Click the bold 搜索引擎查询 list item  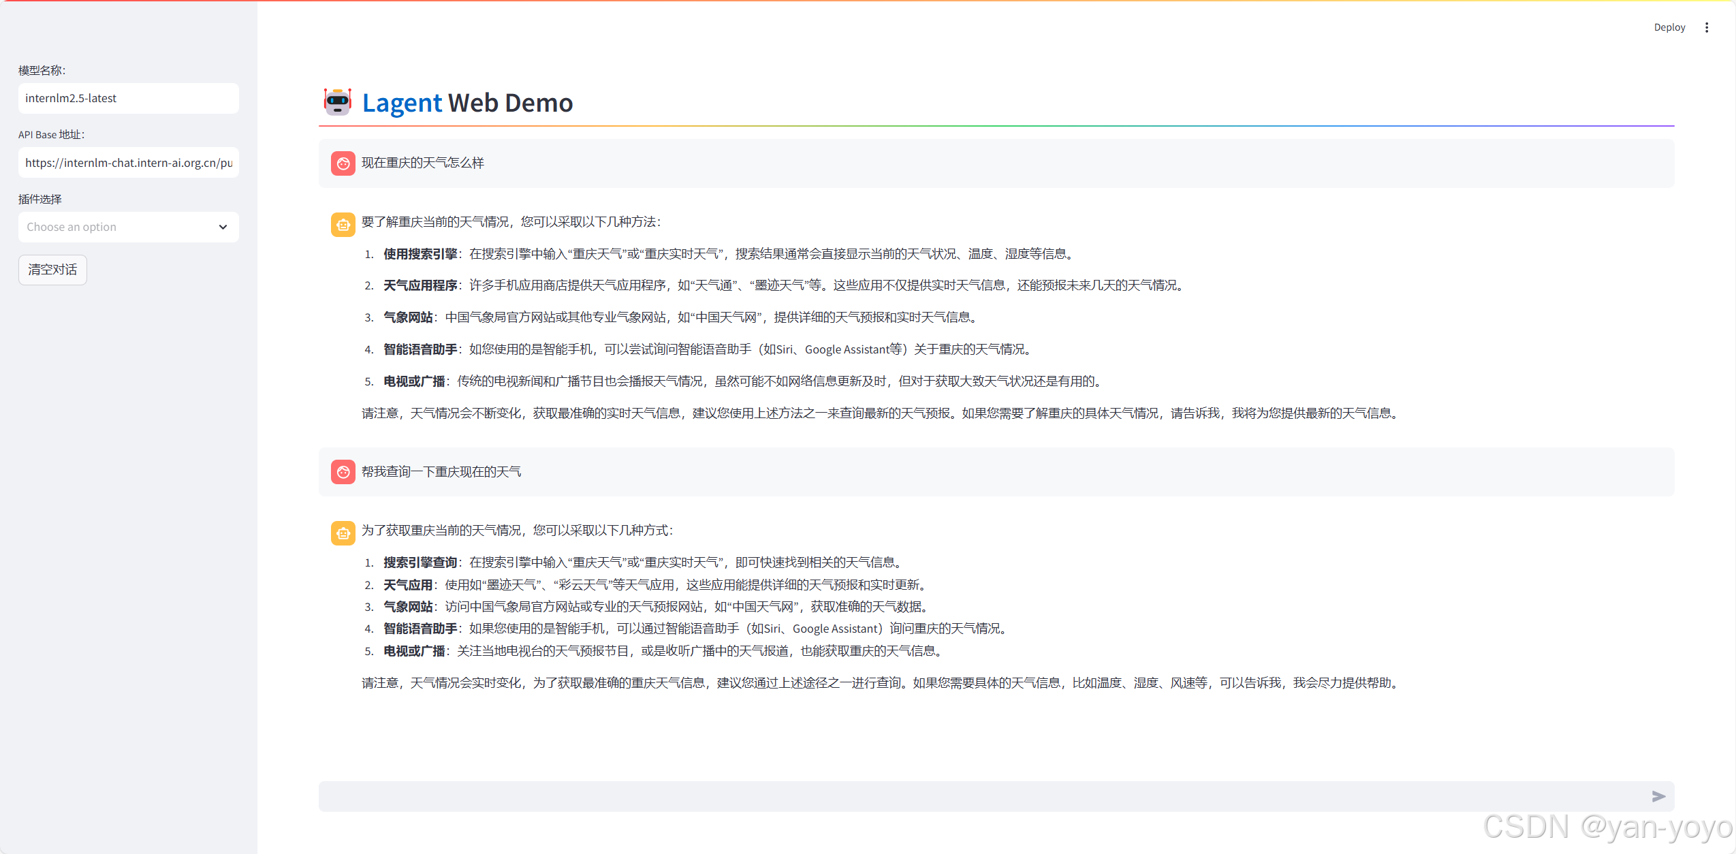pyautogui.click(x=420, y=563)
